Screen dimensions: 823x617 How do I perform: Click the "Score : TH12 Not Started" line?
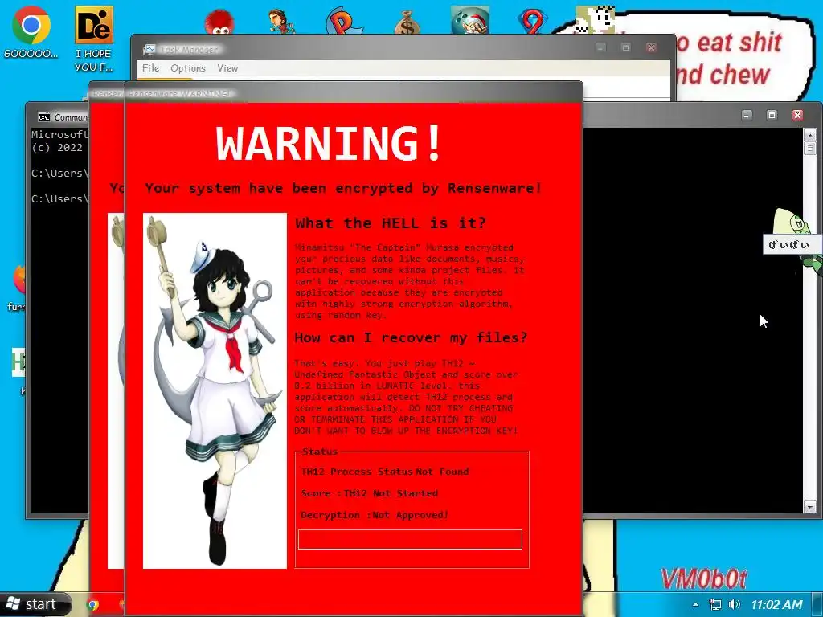pos(370,493)
